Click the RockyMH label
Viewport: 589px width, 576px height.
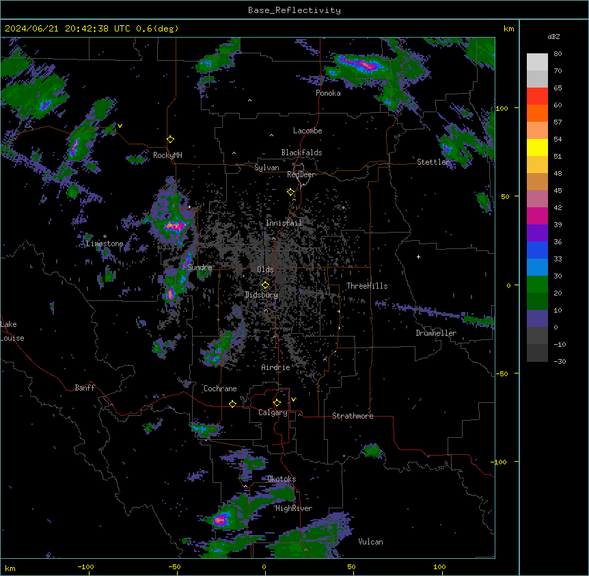tap(167, 155)
